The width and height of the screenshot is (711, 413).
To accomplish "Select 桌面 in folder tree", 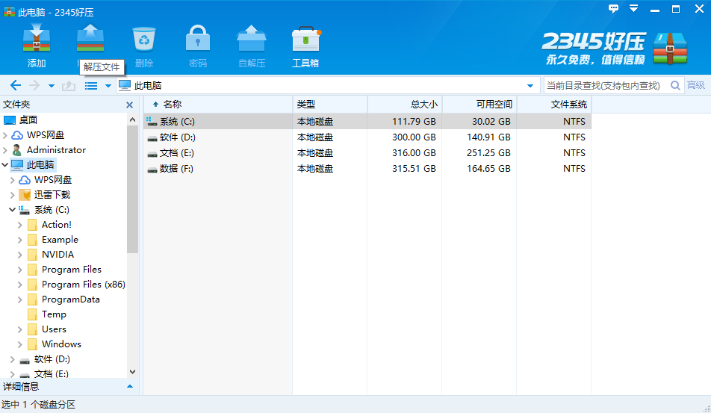I will (x=28, y=120).
